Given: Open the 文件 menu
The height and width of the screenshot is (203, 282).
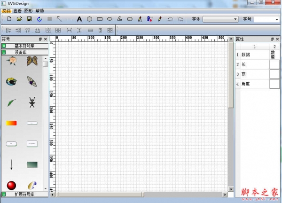Looking at the screenshot, I should [7, 11].
